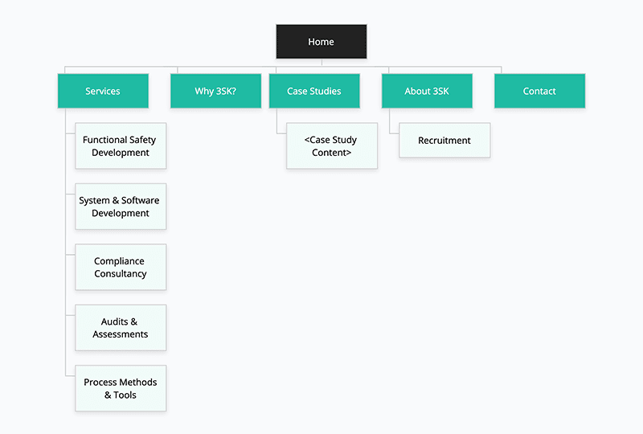The image size is (643, 434).
Task: Open the Contact box
Action: pos(539,91)
